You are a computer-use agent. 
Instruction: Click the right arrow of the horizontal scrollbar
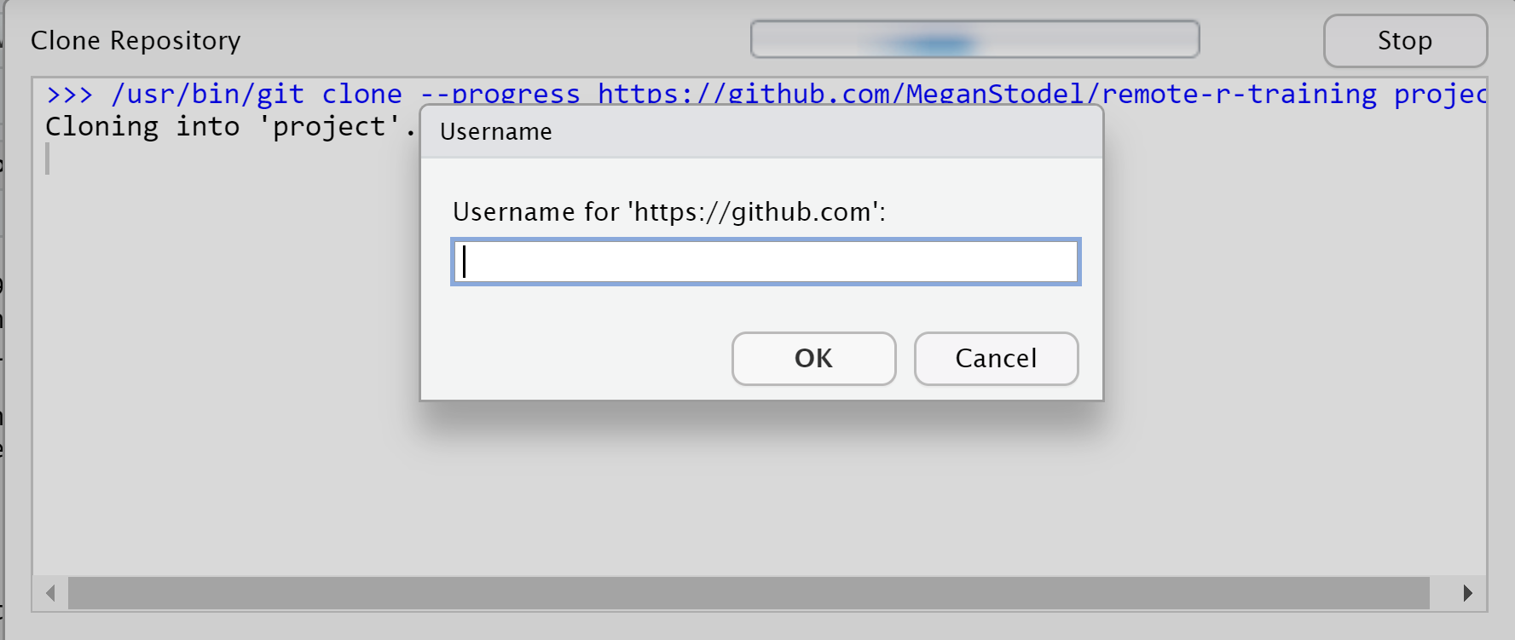pyautogui.click(x=1468, y=592)
